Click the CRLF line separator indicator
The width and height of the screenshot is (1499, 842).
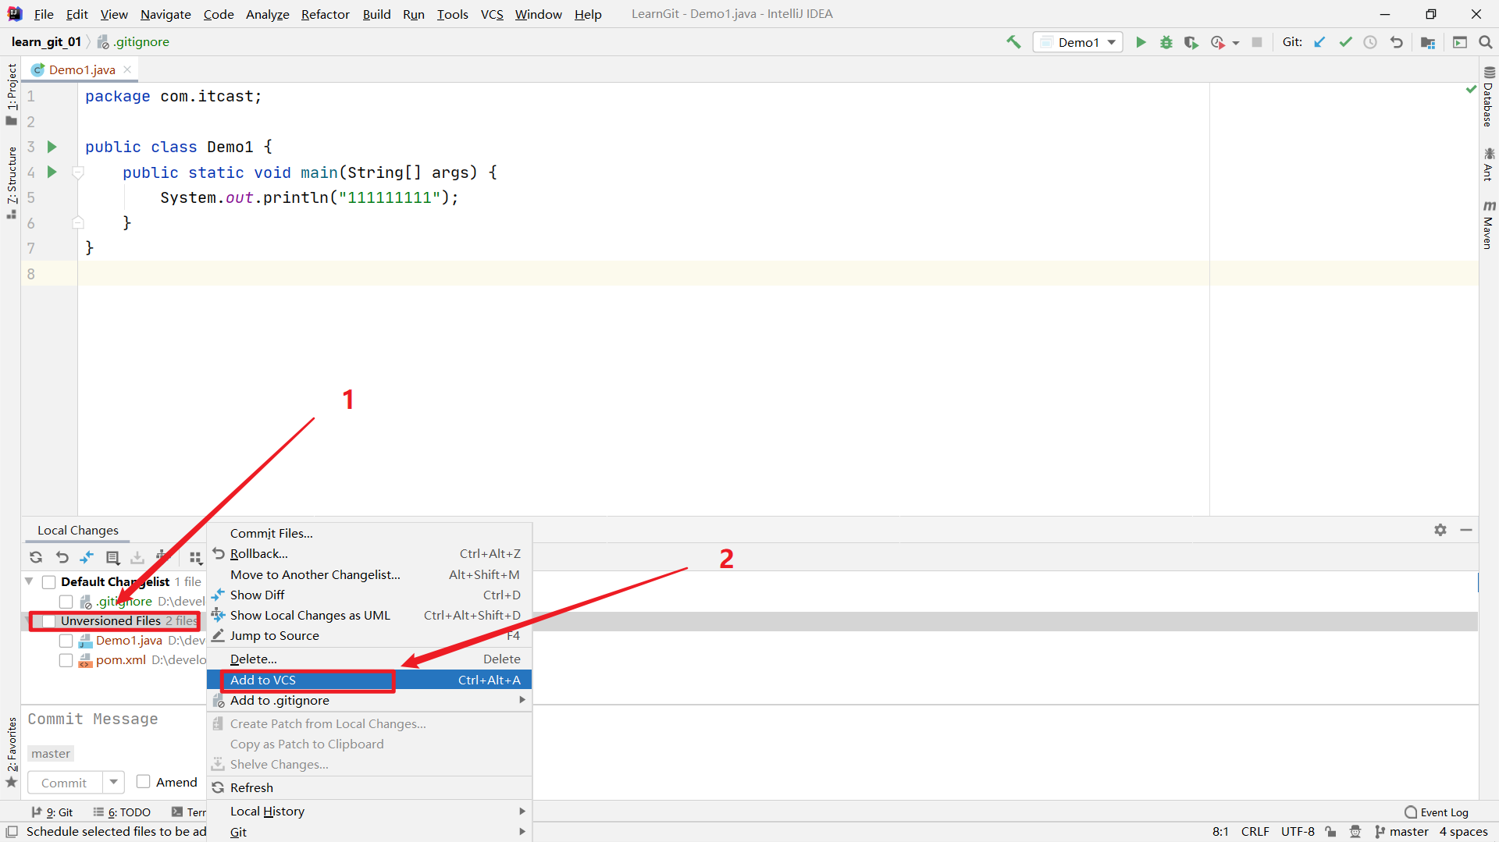(x=1255, y=832)
